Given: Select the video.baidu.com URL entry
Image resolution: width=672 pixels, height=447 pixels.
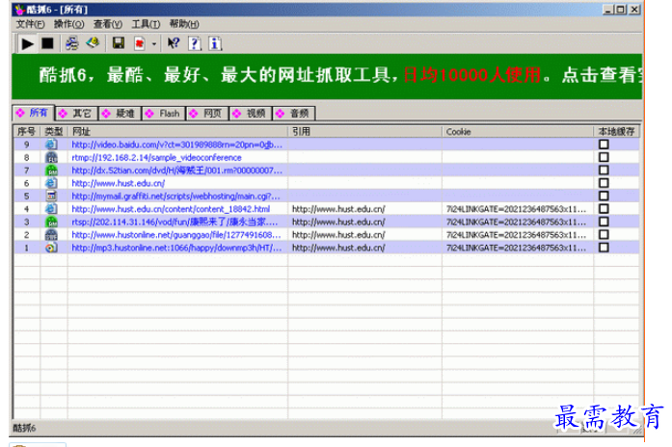Looking at the screenshot, I should pos(176,145).
